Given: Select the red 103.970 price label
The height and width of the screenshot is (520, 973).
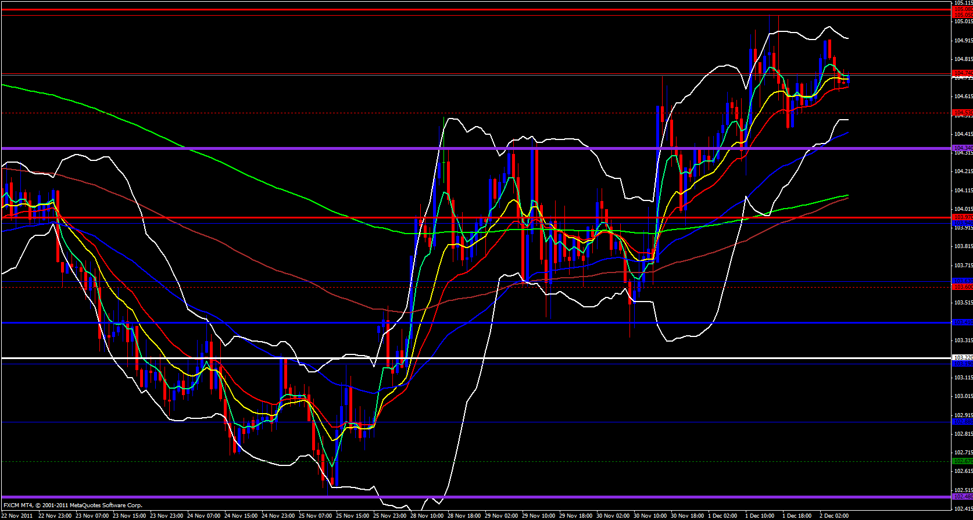Looking at the screenshot, I should coord(963,217).
